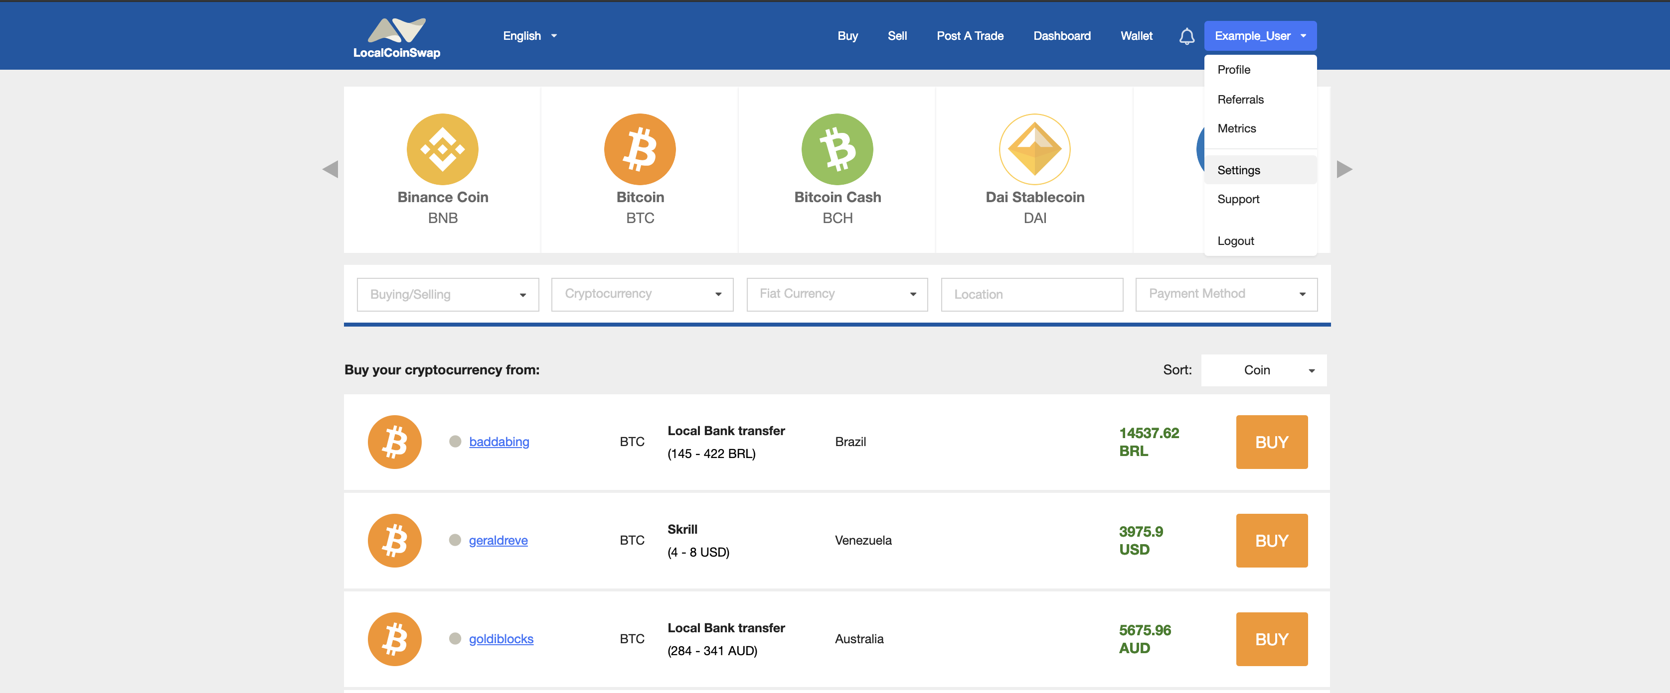This screenshot has height=693, width=1670.
Task: Click status dot next to goldiblocks
Action: (455, 638)
